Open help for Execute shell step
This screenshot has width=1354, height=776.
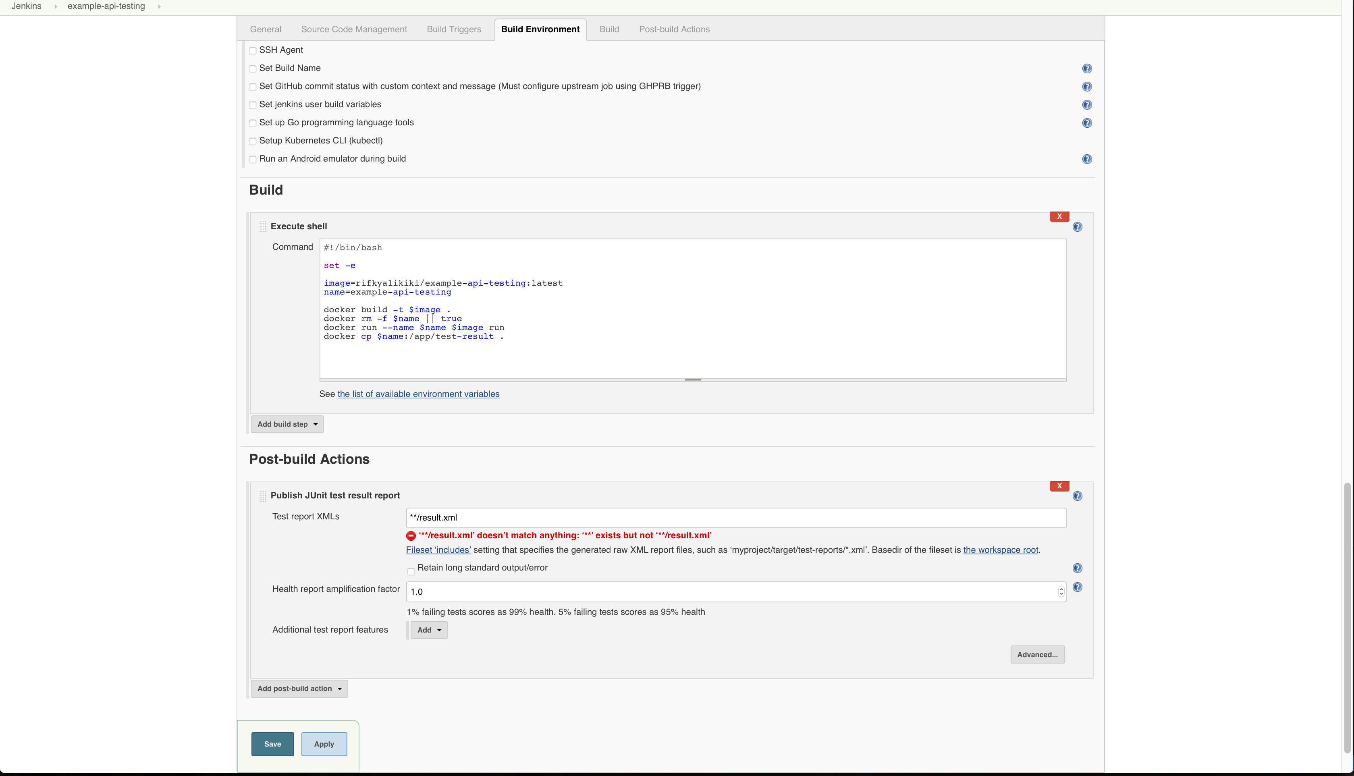coord(1077,226)
